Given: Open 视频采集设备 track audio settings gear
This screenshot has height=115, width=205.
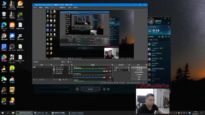Looking at the screenshot, I should tap(110, 77).
